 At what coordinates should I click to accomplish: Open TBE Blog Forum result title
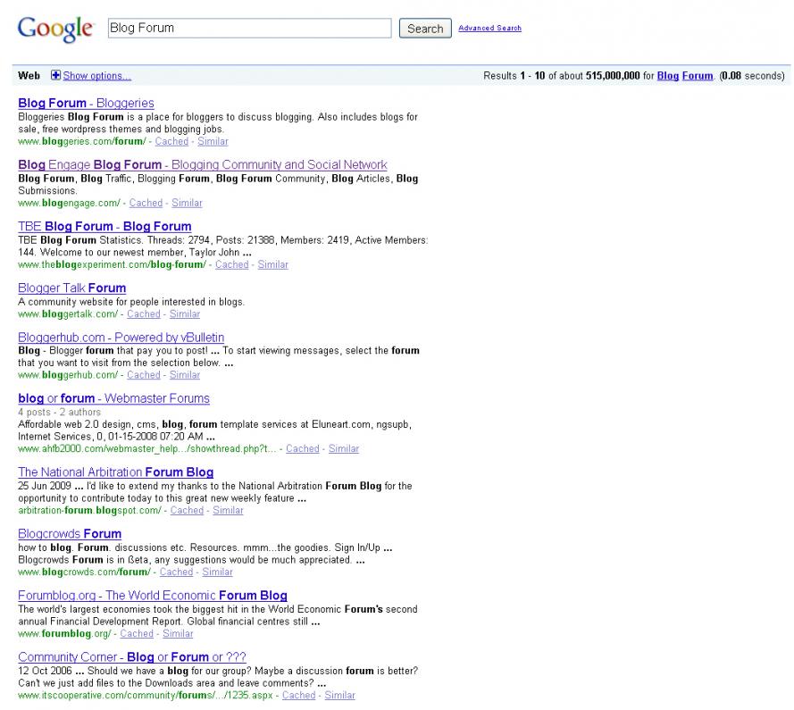[x=104, y=226]
